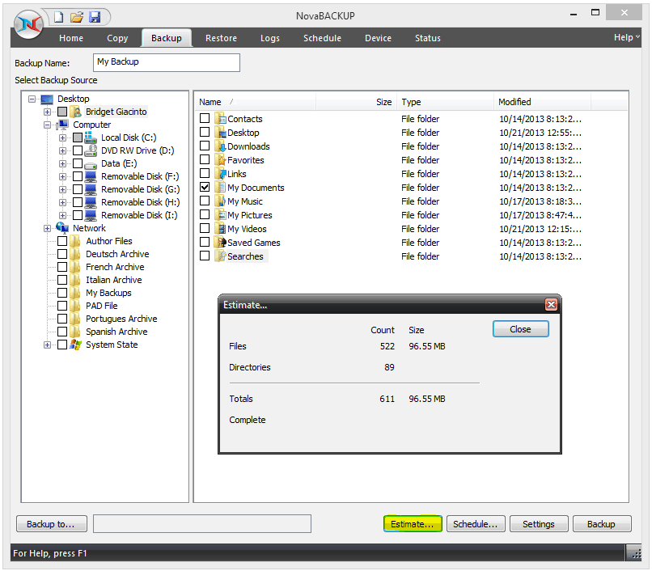Click the Computer icon in tree
This screenshot has height=571, width=652.
point(62,125)
